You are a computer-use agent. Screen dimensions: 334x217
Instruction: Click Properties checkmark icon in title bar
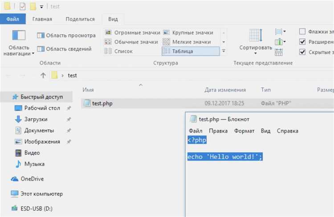click(x=22, y=6)
